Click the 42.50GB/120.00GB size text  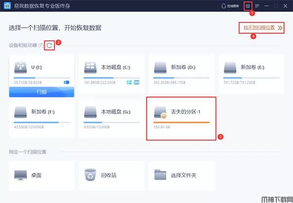pos(29,127)
